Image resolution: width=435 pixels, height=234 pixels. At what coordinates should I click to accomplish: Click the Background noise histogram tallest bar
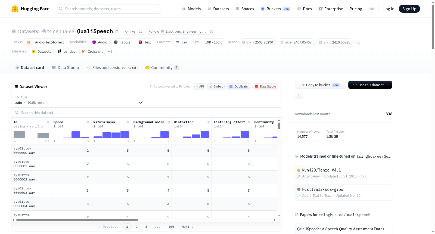coord(164,135)
